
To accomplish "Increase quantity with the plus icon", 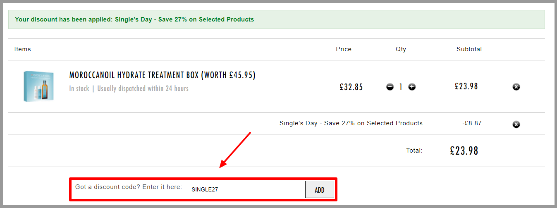I will point(412,87).
